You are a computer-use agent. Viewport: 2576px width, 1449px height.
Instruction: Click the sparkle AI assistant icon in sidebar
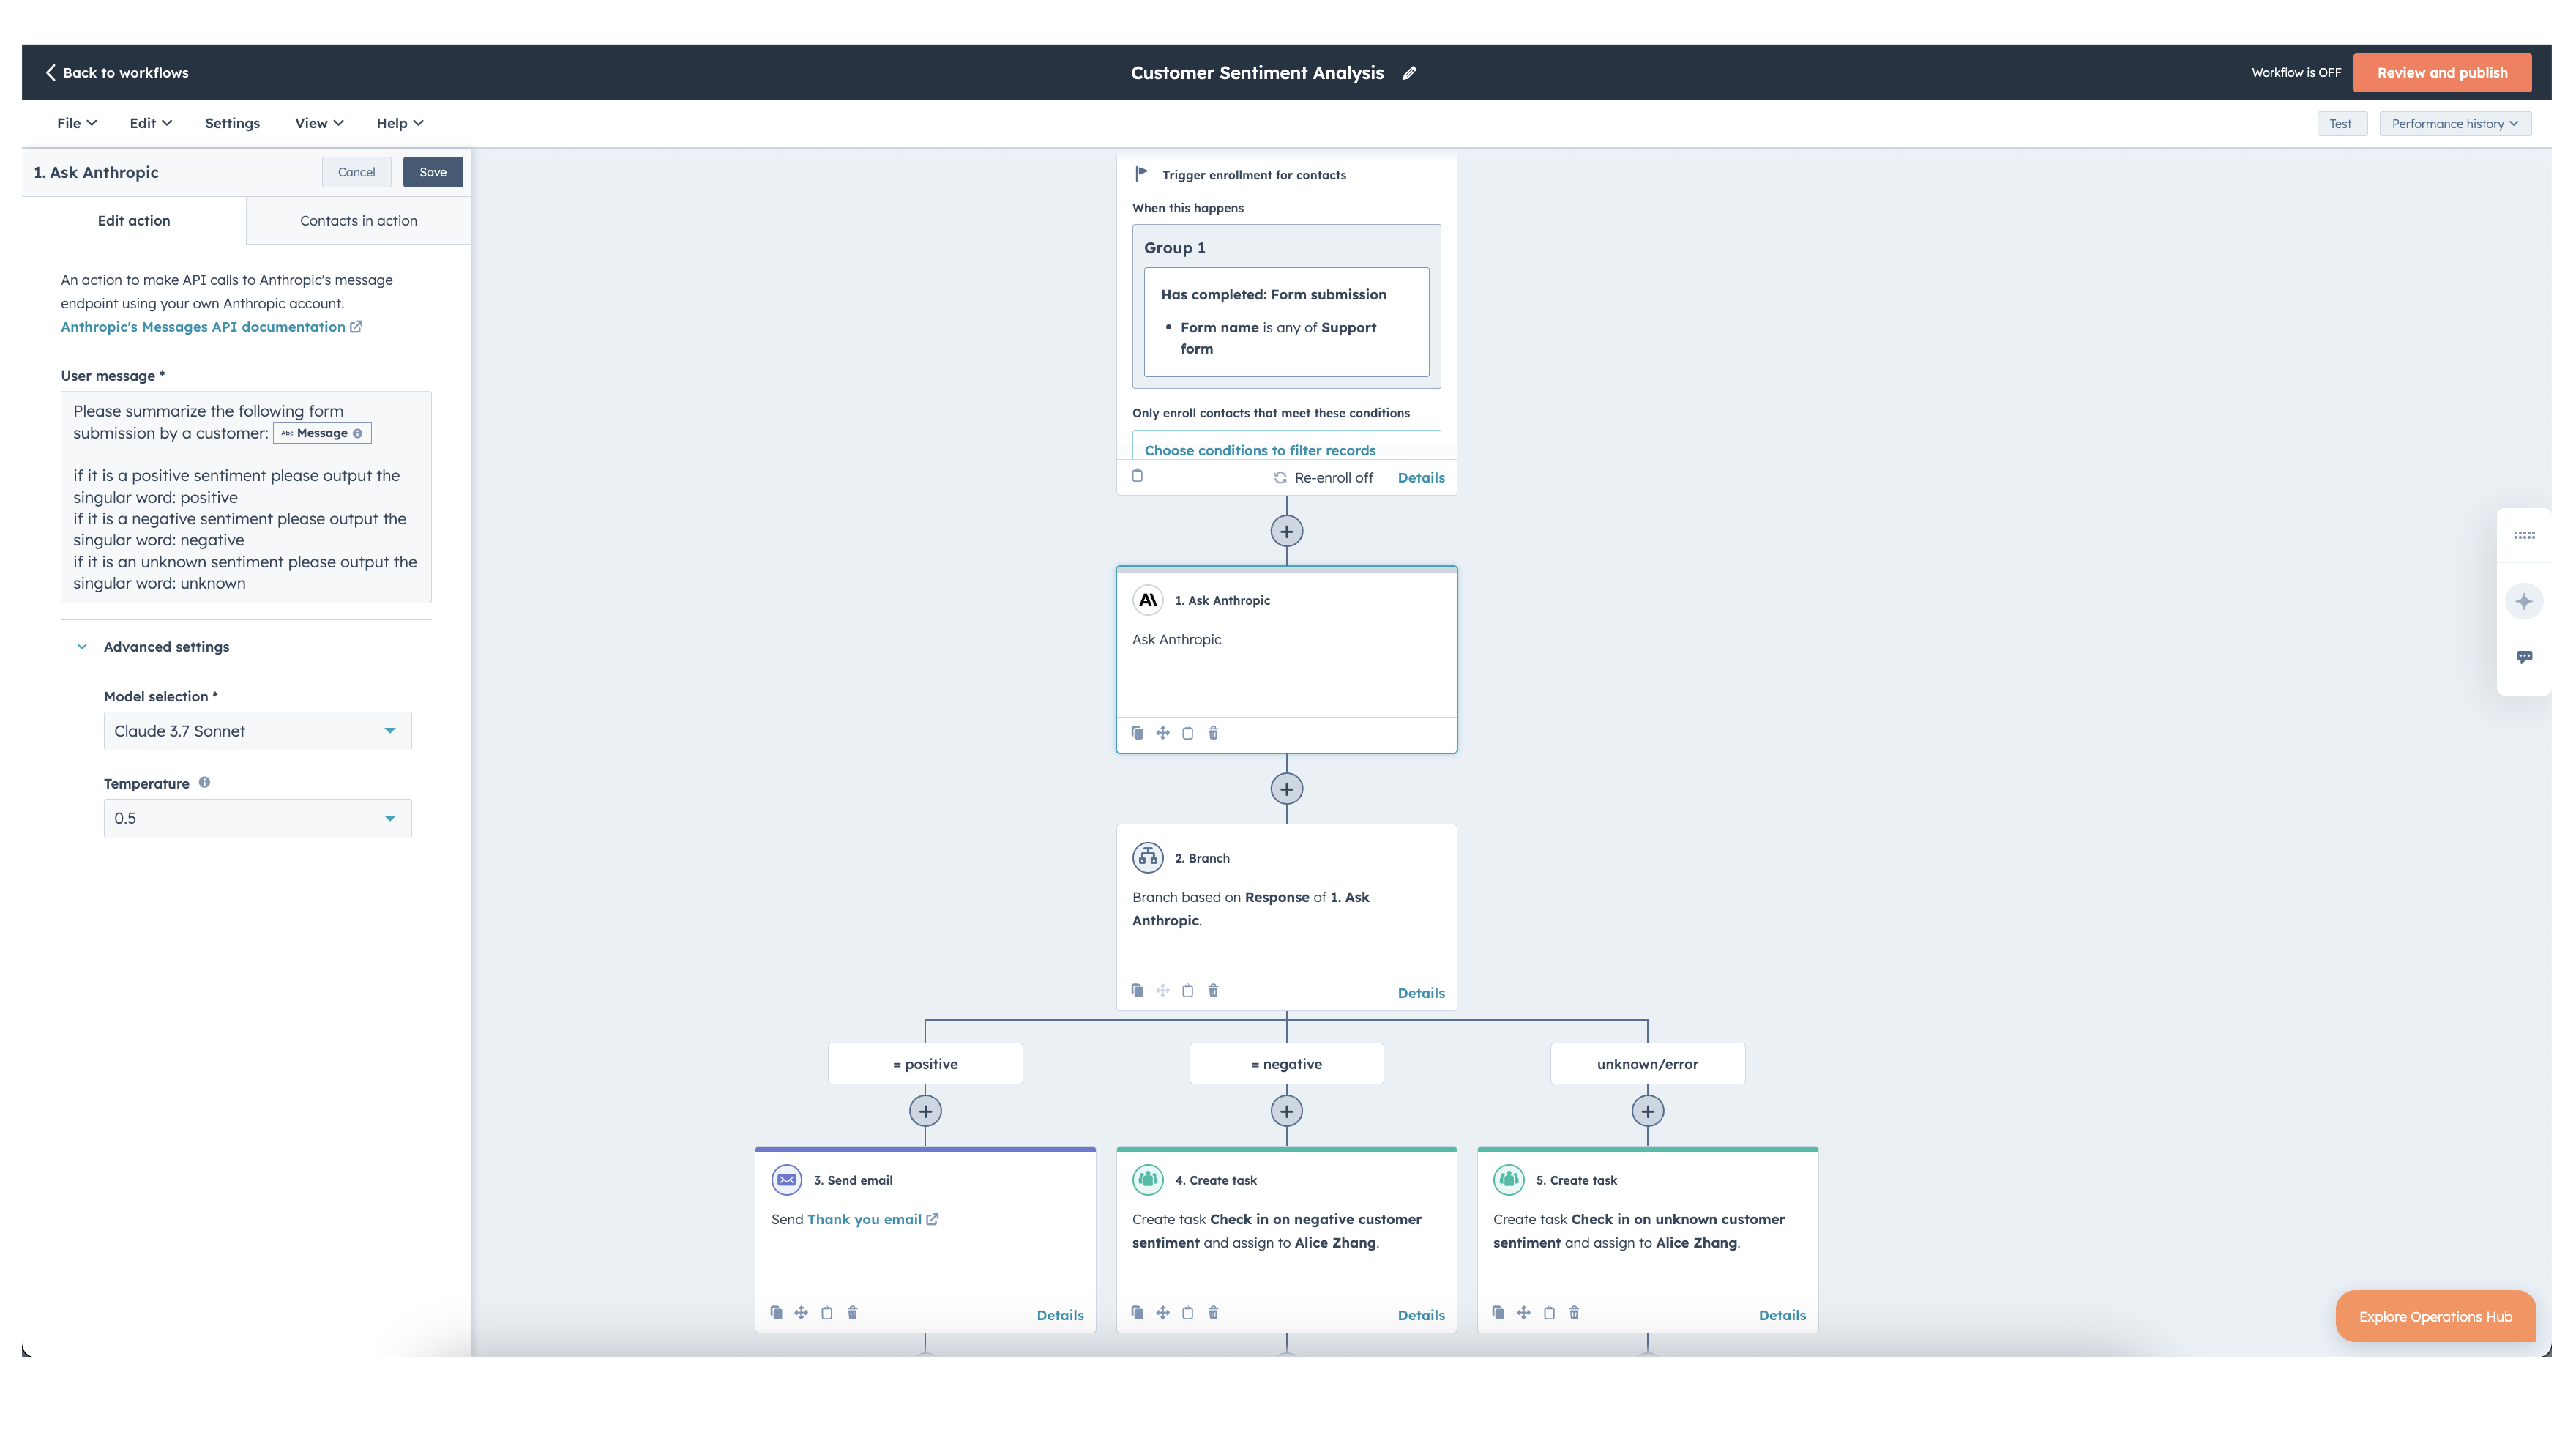(x=2524, y=601)
